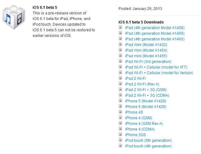
Task: Click file icon beside iPad 2 Wi-Fi Rev A
Action: (120, 84)
